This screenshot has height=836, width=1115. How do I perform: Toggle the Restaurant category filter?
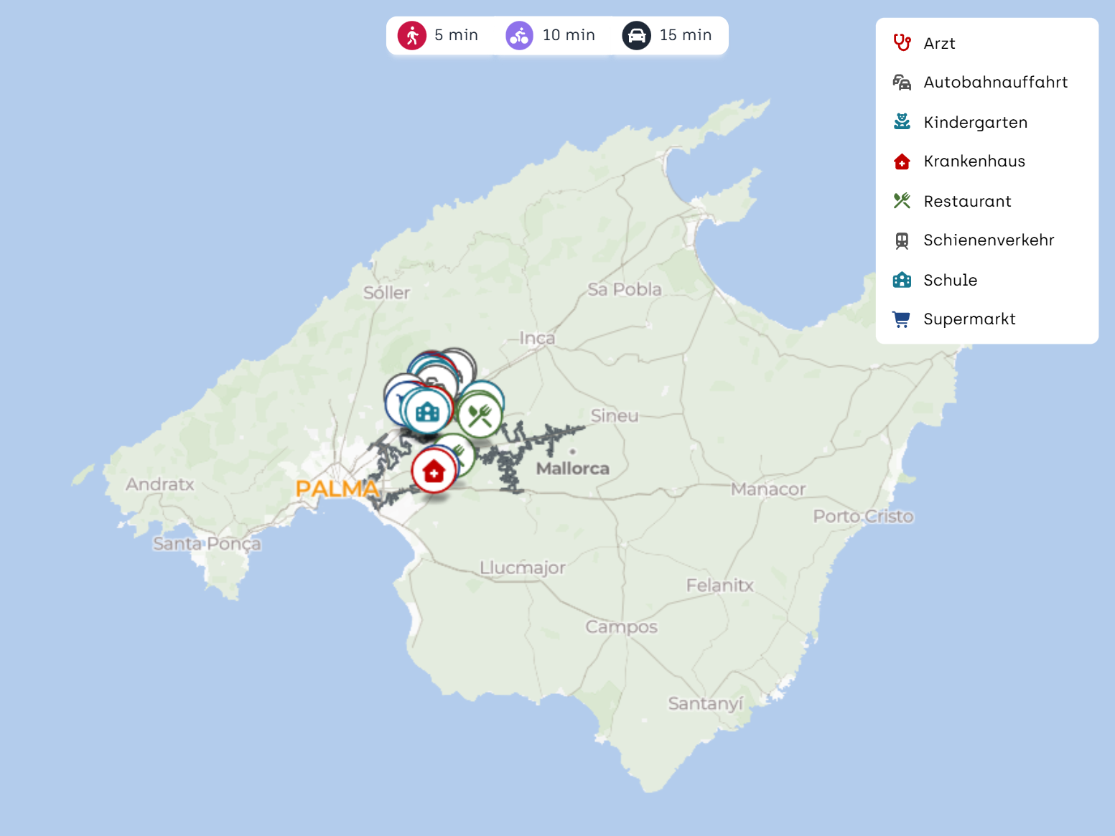(967, 201)
